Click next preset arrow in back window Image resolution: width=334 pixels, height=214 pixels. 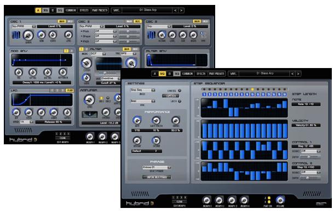coord(181,10)
